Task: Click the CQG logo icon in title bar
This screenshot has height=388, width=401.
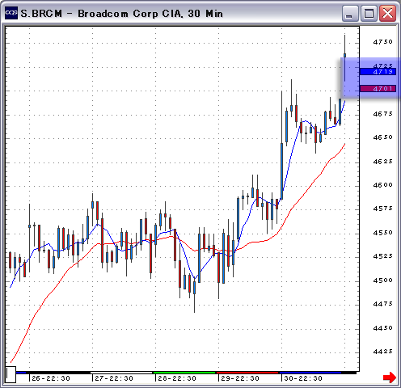Action: point(11,13)
